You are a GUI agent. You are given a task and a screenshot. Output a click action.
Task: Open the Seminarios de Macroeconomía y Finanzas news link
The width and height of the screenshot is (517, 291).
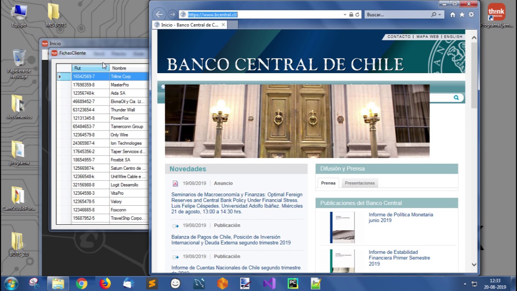tap(237, 203)
